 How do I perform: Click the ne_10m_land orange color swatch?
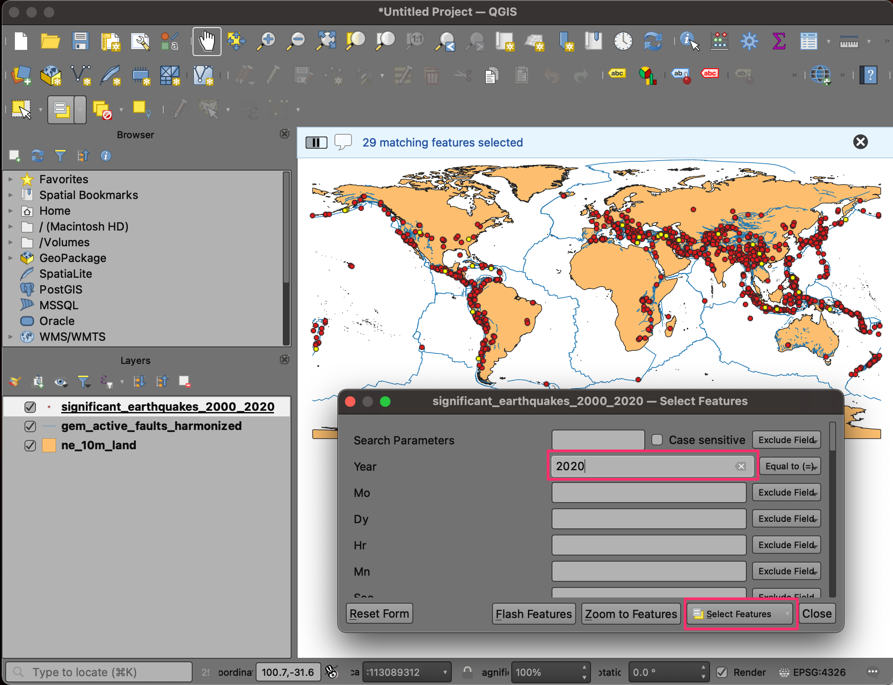tap(49, 445)
